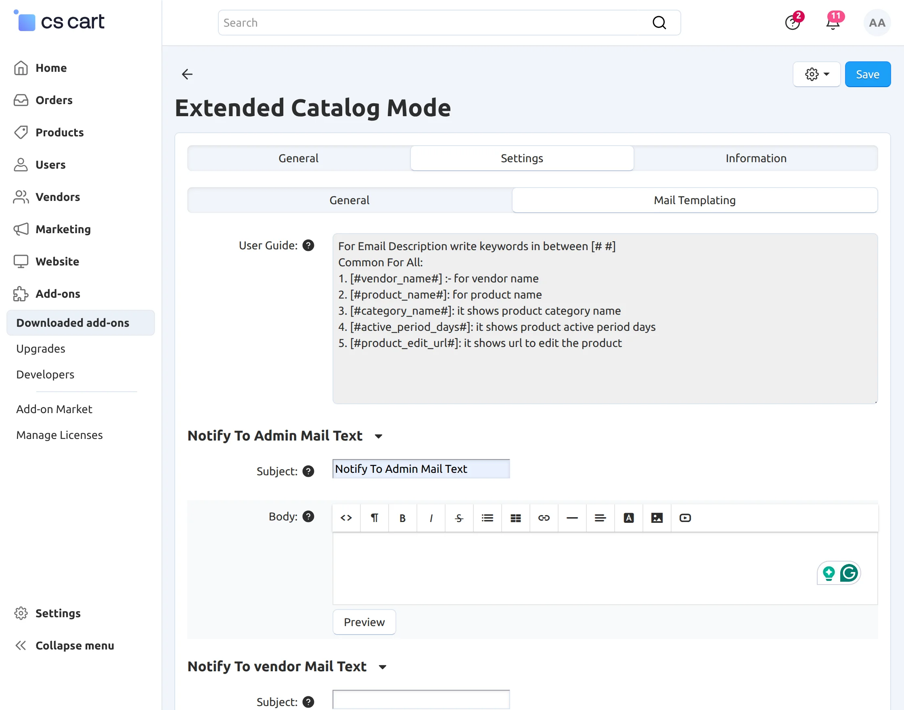Image resolution: width=904 pixels, height=710 pixels.
Task: Click the blue Save button
Action: 868,74
